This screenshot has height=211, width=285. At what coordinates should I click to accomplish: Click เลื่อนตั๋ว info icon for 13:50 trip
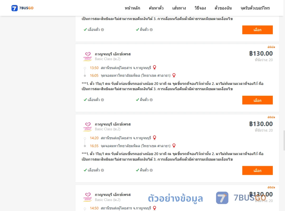[102, 100]
